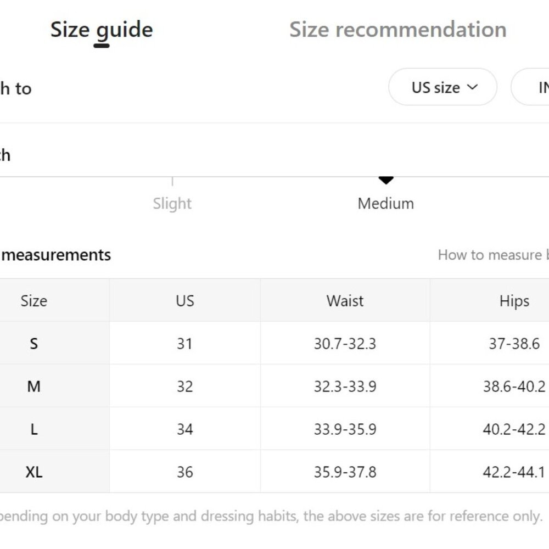549x549 pixels.
Task: Click the Hips column header
Action: click(x=514, y=301)
